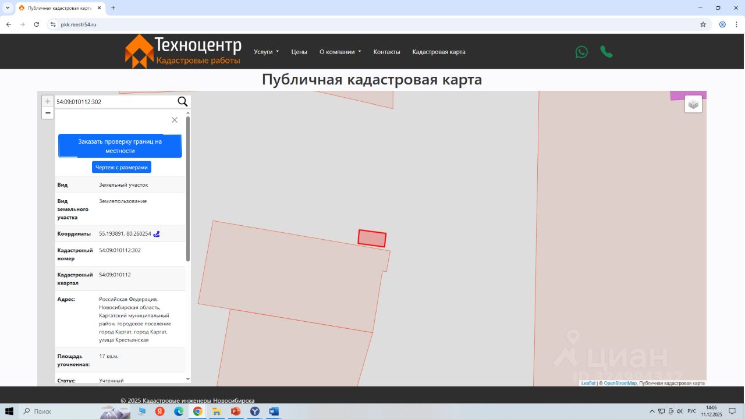
Task: Open the Windows notification center
Action: click(732, 411)
